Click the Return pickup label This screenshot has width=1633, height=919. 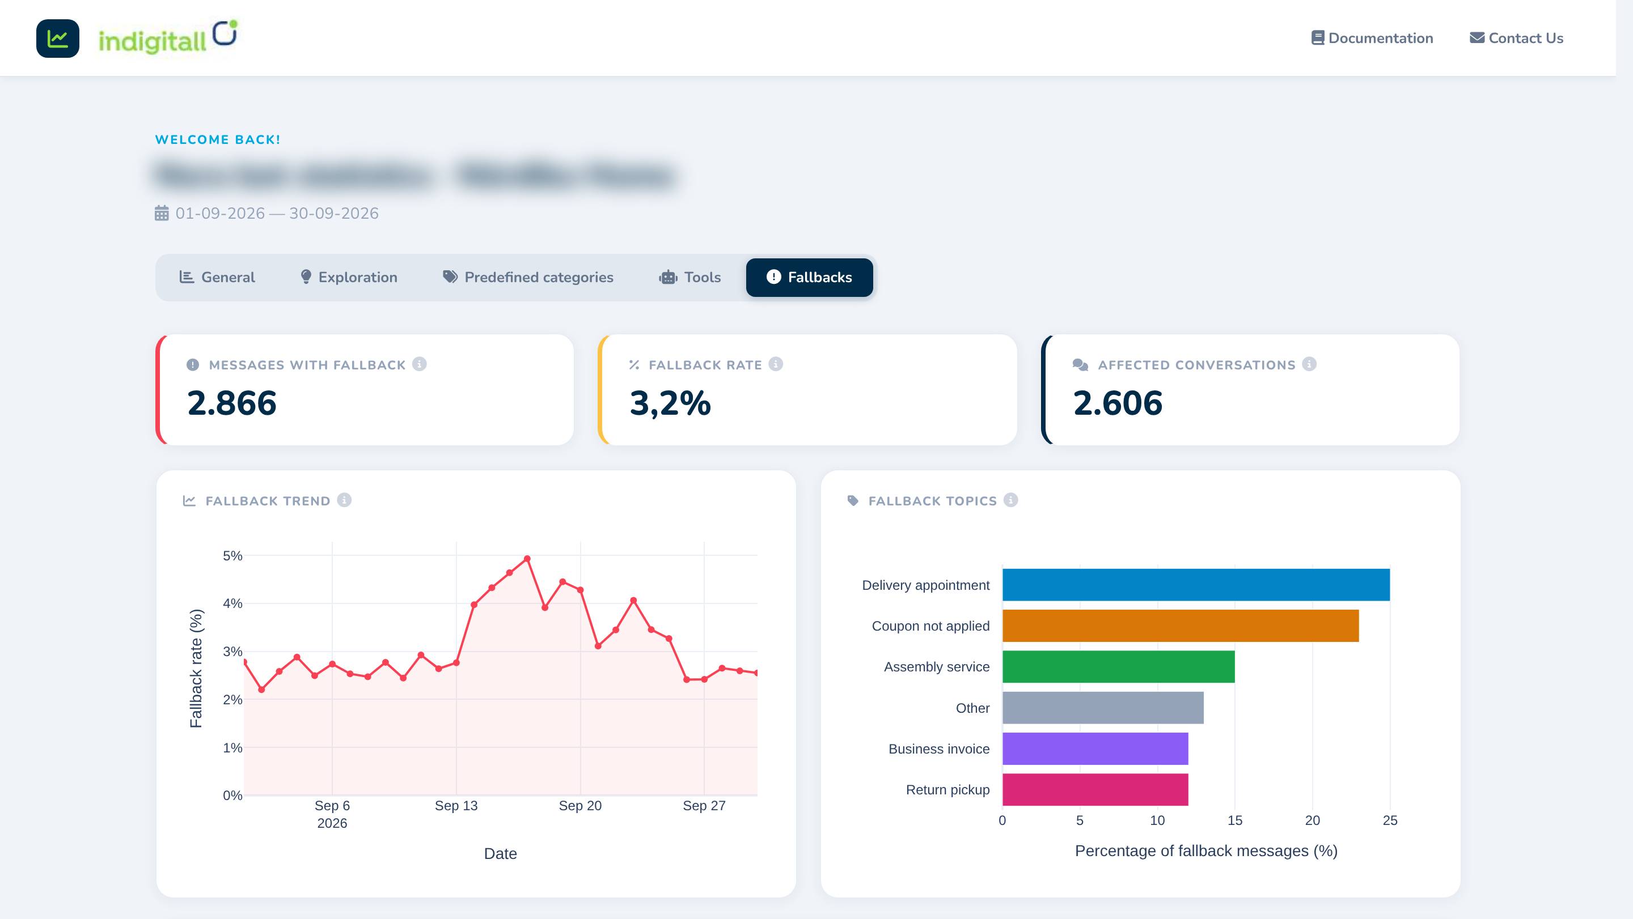point(947,790)
